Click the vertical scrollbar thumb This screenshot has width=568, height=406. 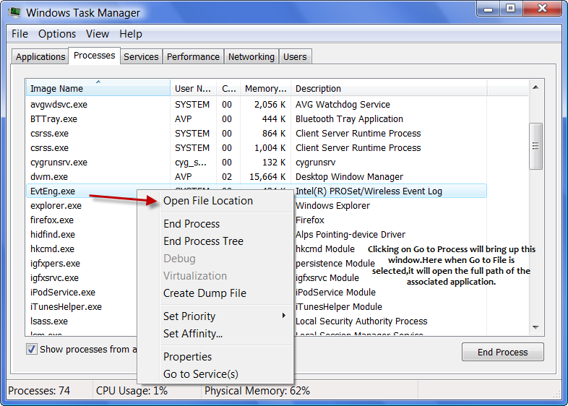535,146
